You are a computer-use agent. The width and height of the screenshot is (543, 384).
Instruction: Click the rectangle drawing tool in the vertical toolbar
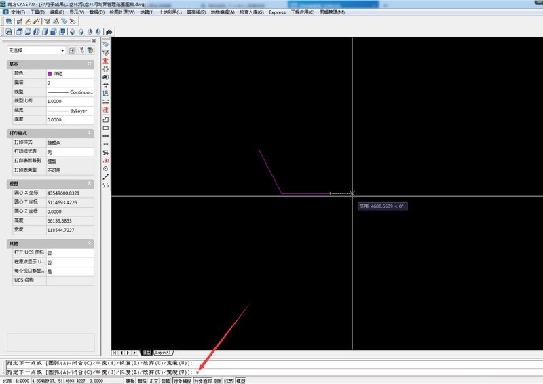(106, 128)
